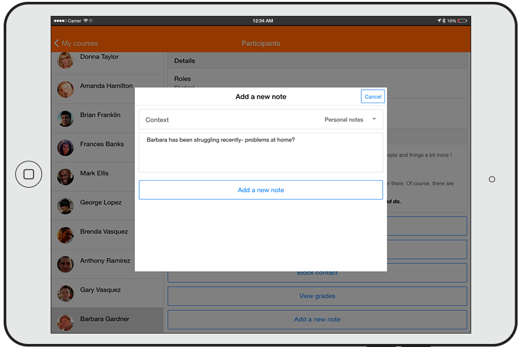This screenshot has width=520, height=347.
Task: Cancel the Add a new note dialog
Action: tap(372, 97)
